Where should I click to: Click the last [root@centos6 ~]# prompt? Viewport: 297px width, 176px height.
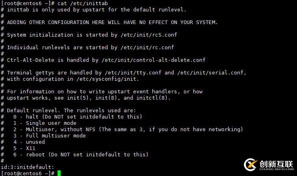point(28,173)
